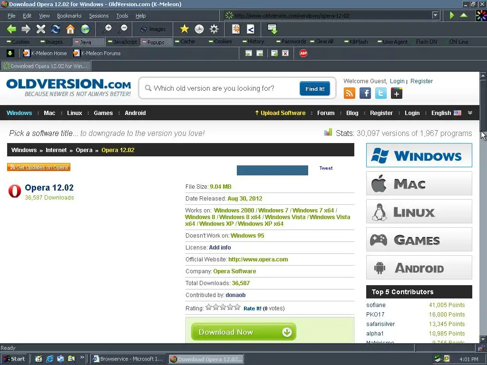Open preferences with the gear icon

pyautogui.click(x=214, y=29)
